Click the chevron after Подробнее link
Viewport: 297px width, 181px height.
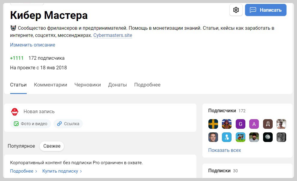pos(36,171)
